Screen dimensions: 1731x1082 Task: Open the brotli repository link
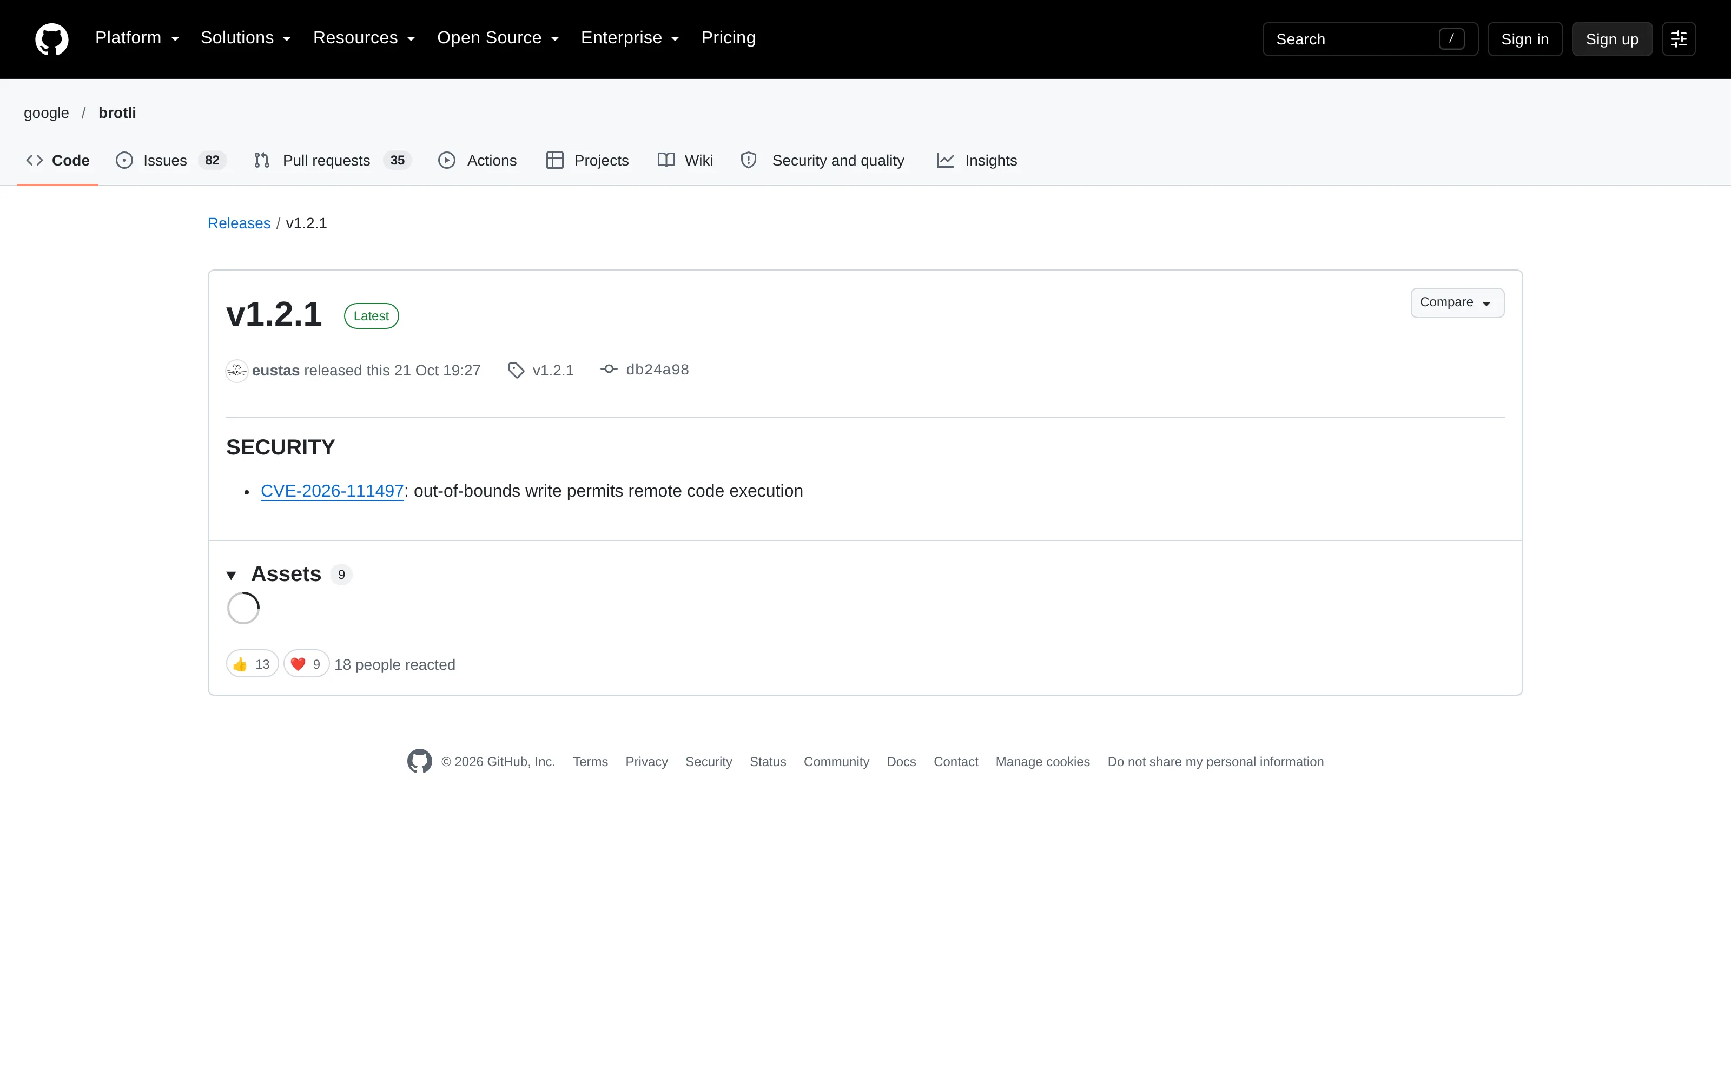117,113
